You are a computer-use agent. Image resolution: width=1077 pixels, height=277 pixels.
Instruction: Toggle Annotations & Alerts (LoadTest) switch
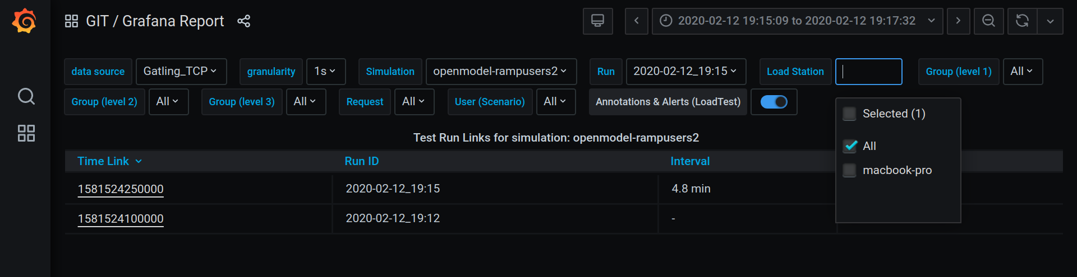pos(774,102)
